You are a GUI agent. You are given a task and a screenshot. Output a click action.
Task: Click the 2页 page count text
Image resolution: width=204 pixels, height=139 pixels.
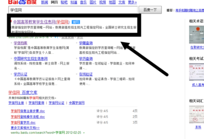coord(135,117)
